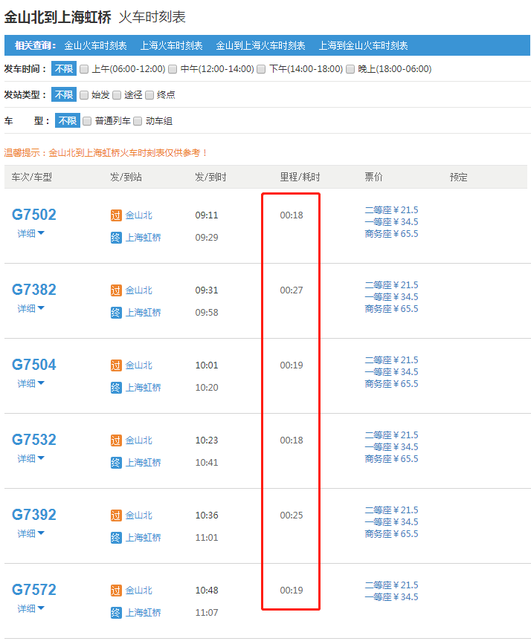
Task: Check the 晚上(18:00-06:00) time box
Action: point(351,69)
